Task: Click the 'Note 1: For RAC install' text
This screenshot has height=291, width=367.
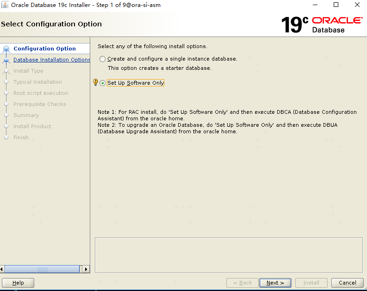Action: point(227,115)
